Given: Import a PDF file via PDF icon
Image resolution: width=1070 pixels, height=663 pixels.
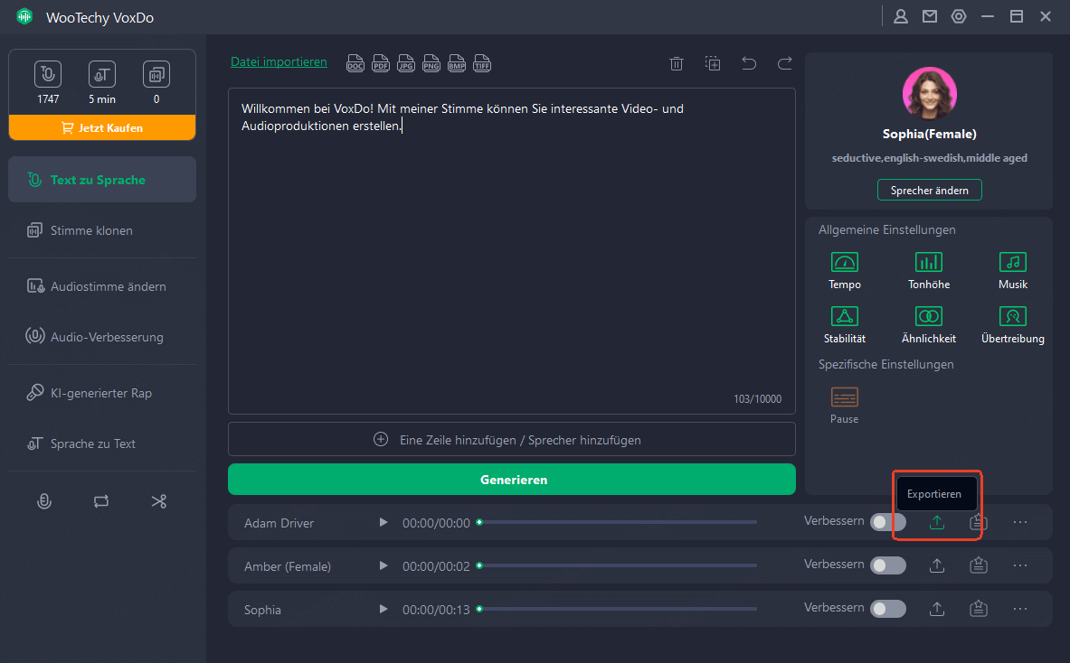Looking at the screenshot, I should coord(382,63).
